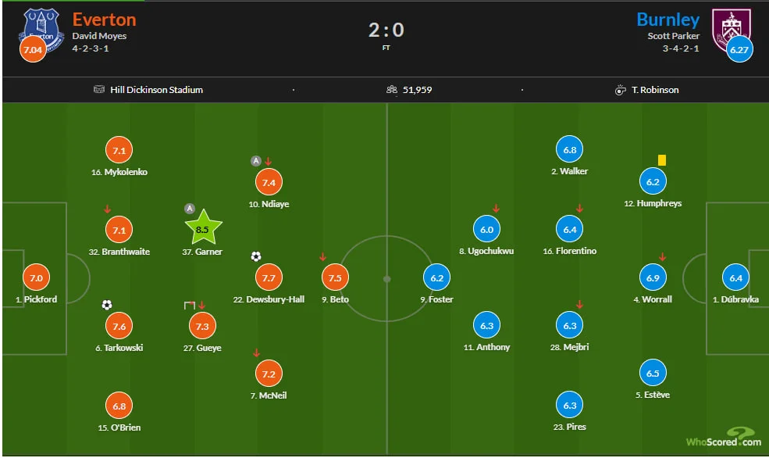Click Humphreys' yellow card icon
This screenshot has height=458, width=769.
pyautogui.click(x=662, y=160)
